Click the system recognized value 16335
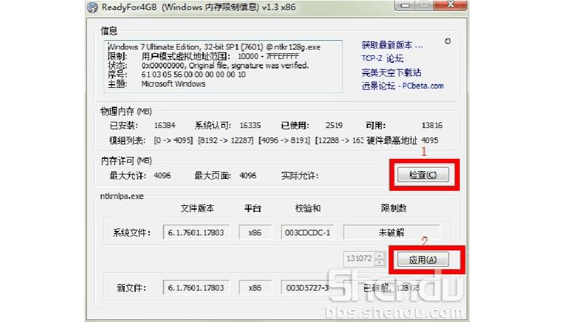Viewport: 561px width, 322px height. (250, 126)
